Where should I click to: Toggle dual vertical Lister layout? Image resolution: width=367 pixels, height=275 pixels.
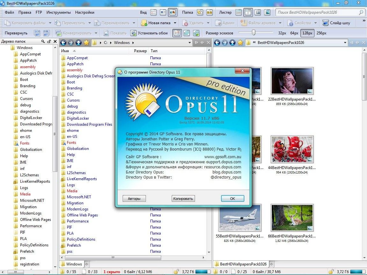tap(248, 12)
